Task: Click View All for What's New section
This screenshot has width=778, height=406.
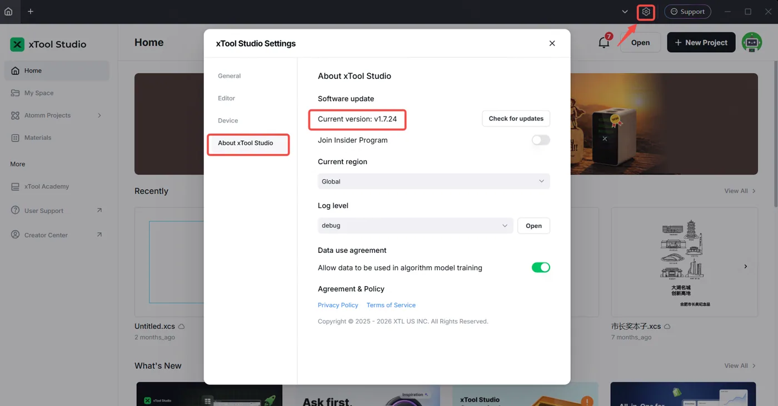Action: (x=740, y=366)
